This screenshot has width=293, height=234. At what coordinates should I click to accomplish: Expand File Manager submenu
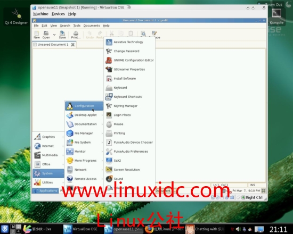[84, 133]
